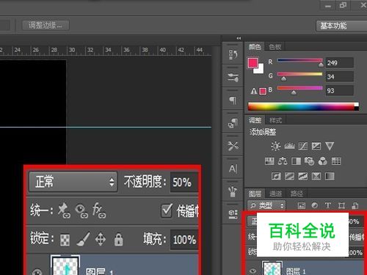
Task: Open the Paragraph Styles icon in dock
Action: 233,123
